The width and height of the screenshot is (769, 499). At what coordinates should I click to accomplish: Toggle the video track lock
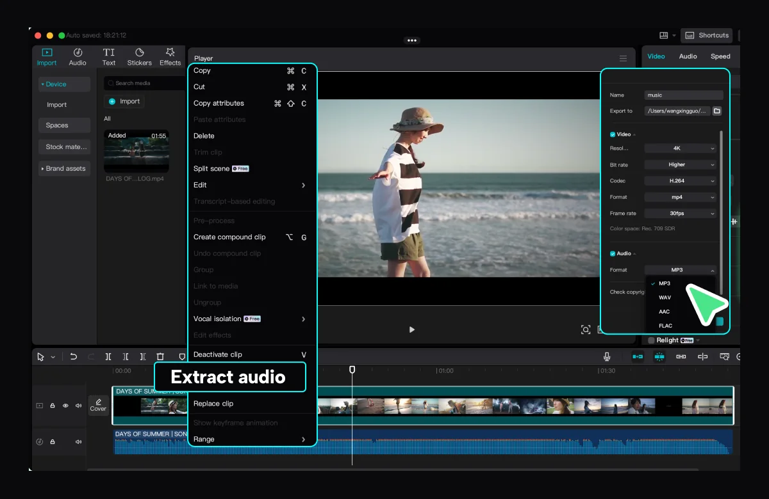point(53,406)
